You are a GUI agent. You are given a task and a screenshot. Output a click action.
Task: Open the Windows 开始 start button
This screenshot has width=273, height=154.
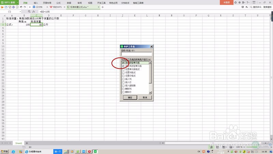[4, 152]
